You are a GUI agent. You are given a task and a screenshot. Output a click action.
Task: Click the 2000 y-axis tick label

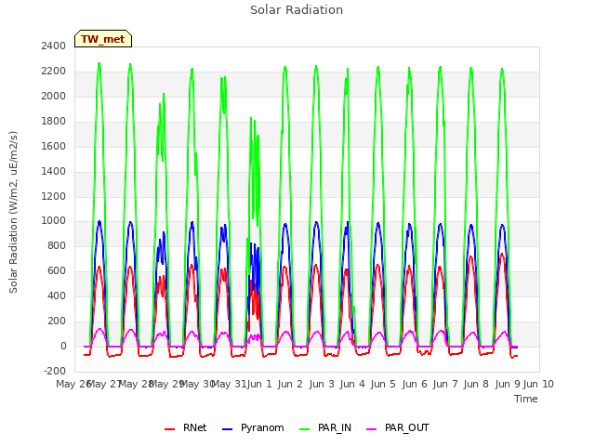(54, 96)
